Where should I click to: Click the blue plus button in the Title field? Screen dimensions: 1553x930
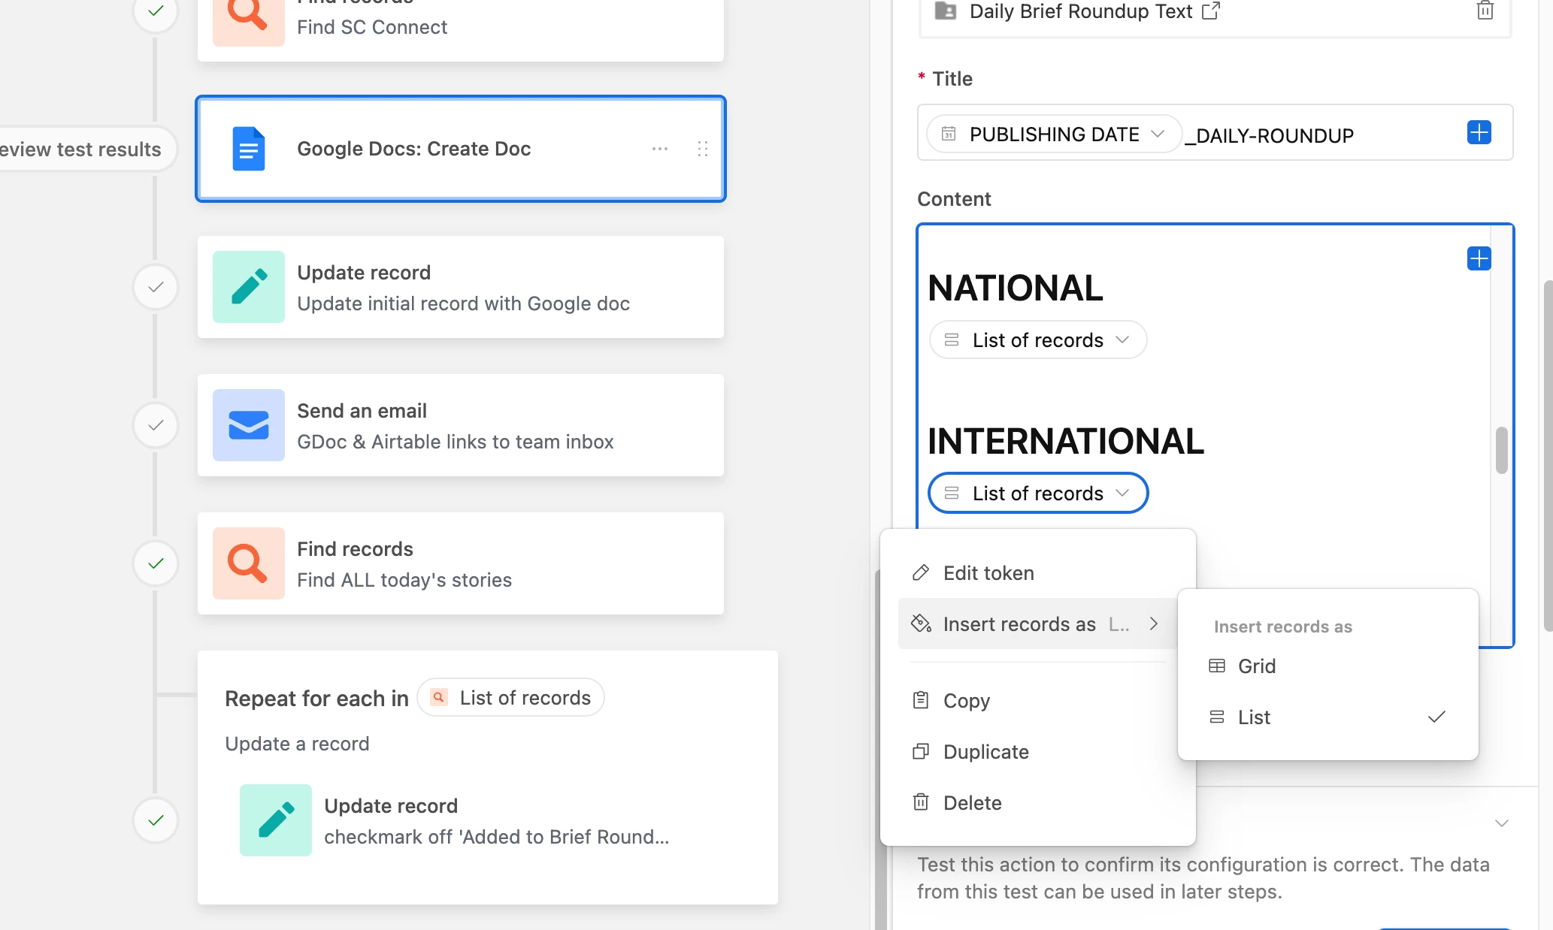click(x=1479, y=133)
